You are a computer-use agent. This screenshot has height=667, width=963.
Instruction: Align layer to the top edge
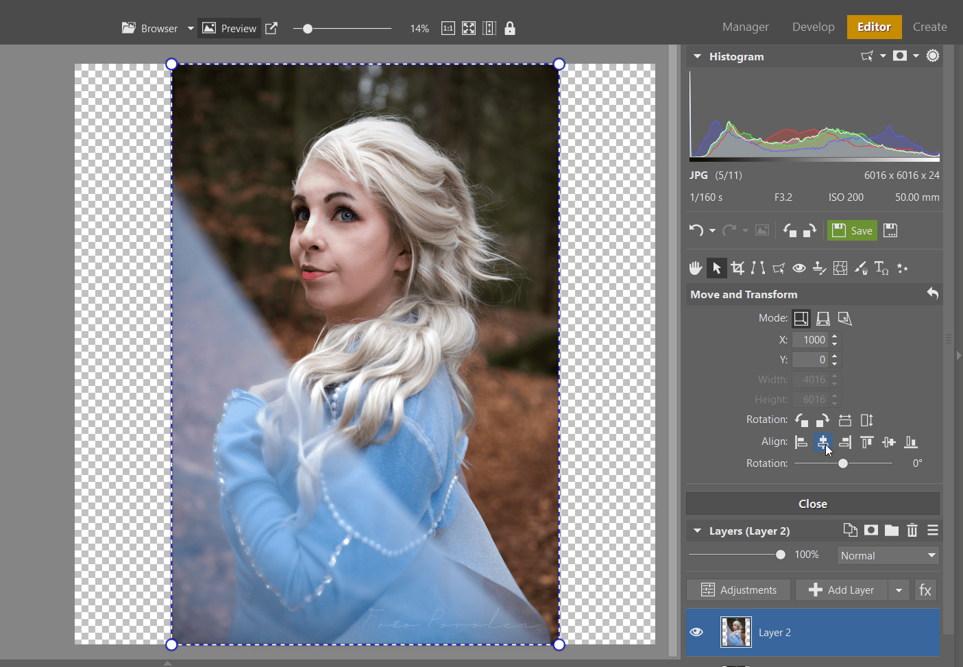coord(867,442)
